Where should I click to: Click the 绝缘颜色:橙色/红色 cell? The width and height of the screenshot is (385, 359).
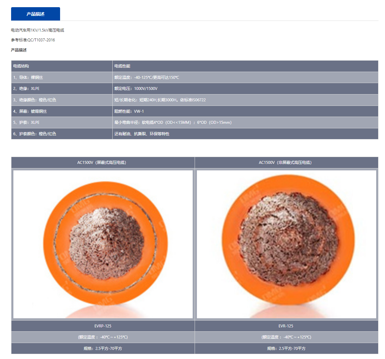(x=35, y=100)
